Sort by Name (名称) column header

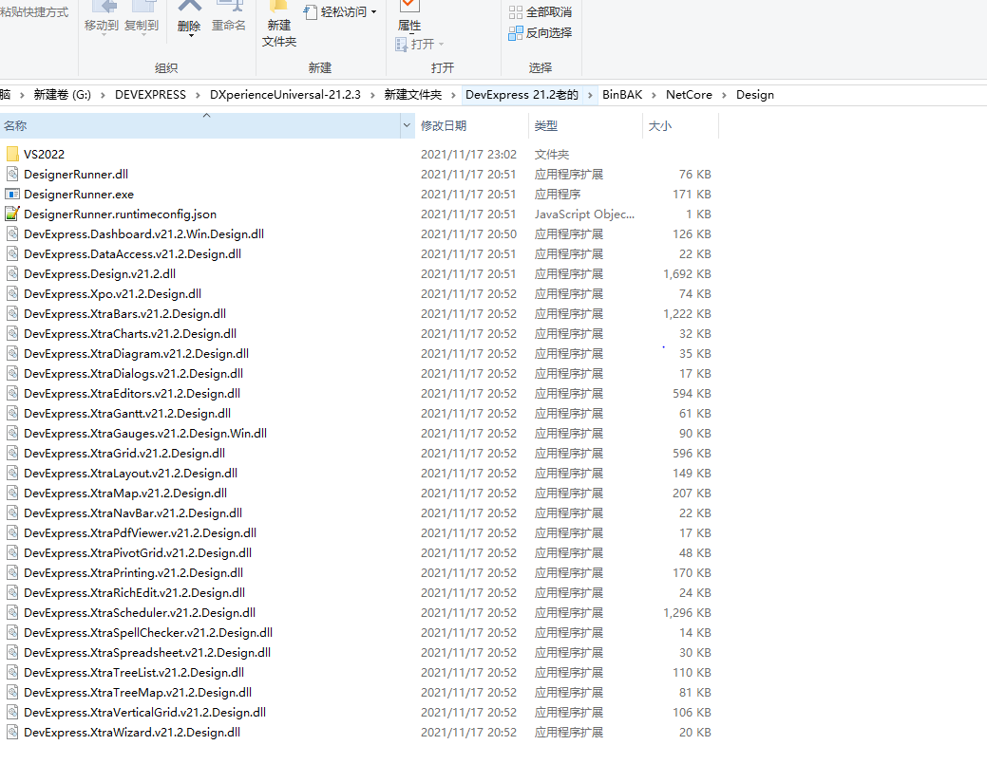click(x=199, y=126)
